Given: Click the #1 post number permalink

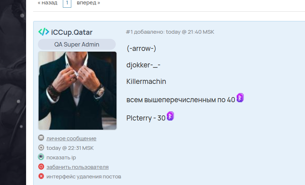Looking at the screenshot, I should [129, 32].
